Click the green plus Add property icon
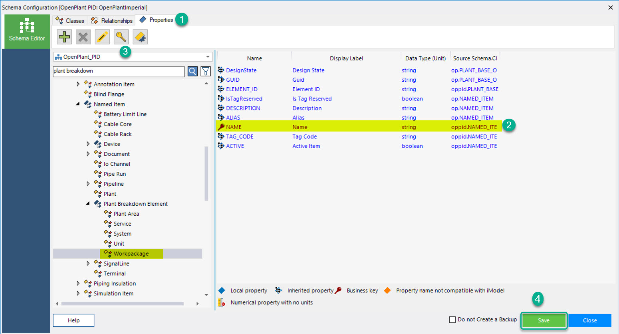This screenshot has width=619, height=334. (64, 37)
